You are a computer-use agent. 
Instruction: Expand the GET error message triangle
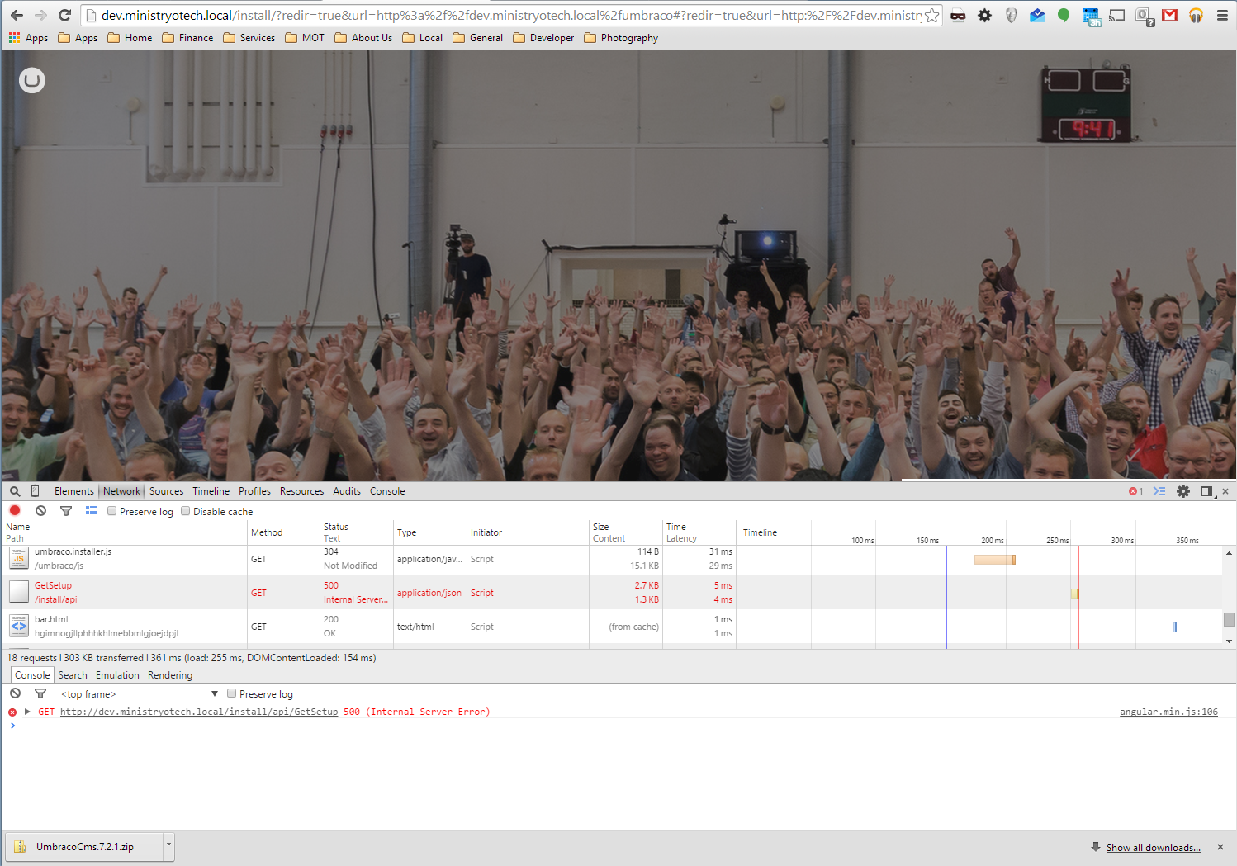click(x=27, y=712)
